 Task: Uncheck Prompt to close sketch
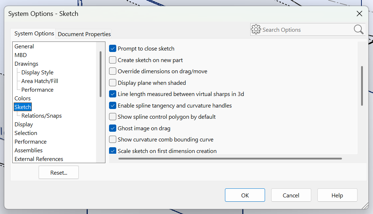tap(113, 49)
